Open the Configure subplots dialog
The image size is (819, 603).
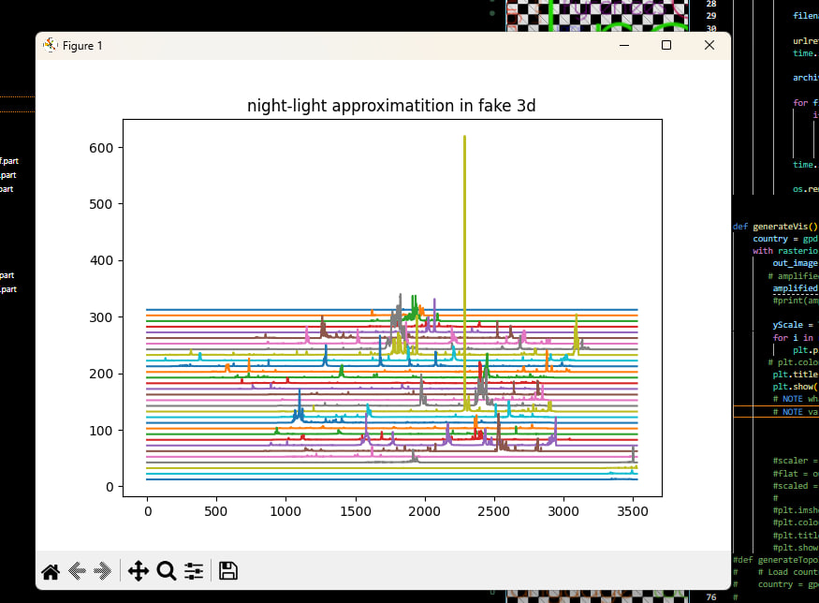[194, 571]
